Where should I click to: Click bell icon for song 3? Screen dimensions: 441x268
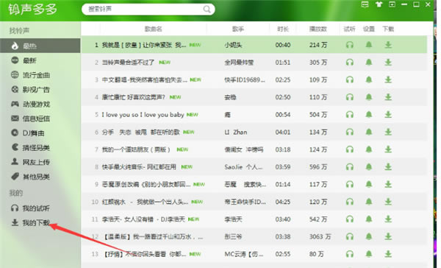pyautogui.click(x=369, y=80)
